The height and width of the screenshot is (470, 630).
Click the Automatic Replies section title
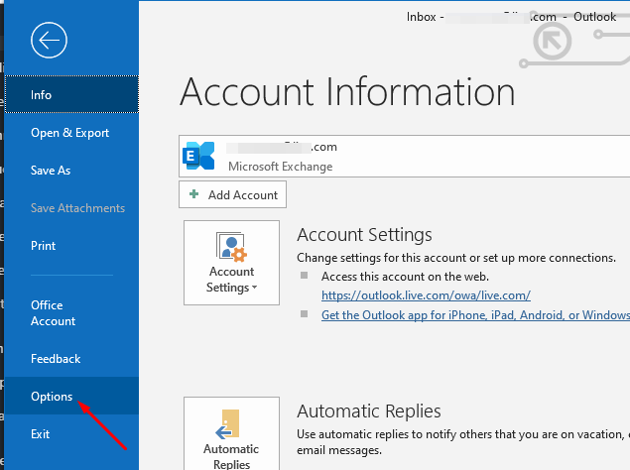[369, 411]
